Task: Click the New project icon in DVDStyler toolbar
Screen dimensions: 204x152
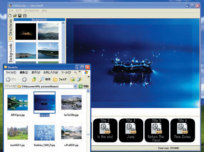Action: click(x=10, y=16)
